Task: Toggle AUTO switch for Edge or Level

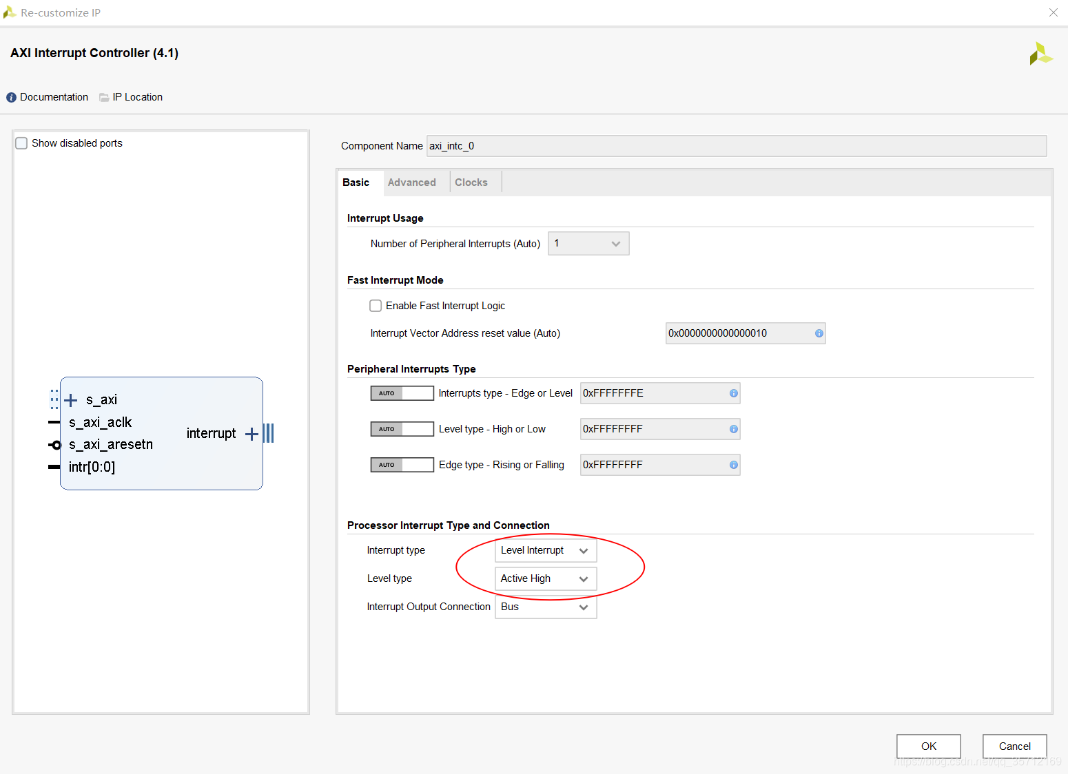Action: pyautogui.click(x=402, y=393)
